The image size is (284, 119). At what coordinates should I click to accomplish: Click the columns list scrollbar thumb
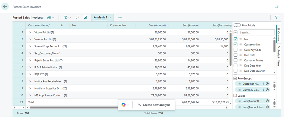pos(274,46)
